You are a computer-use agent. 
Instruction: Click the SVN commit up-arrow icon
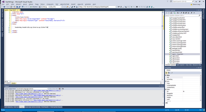(152, 7)
